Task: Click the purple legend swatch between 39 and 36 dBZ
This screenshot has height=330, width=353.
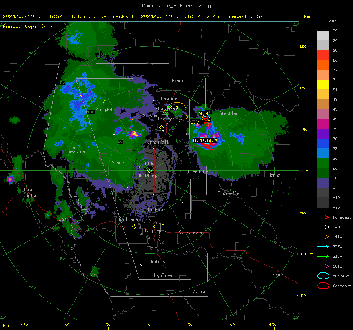Action: click(323, 133)
